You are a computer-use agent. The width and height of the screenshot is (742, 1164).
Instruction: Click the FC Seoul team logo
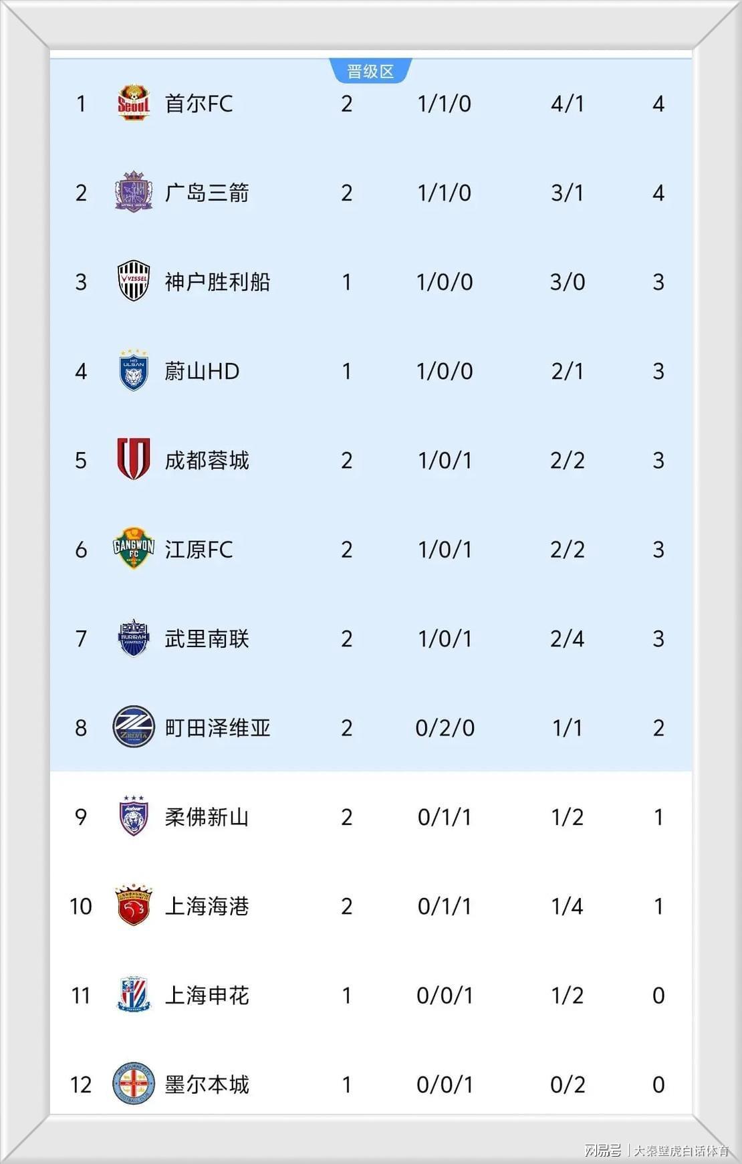click(134, 103)
